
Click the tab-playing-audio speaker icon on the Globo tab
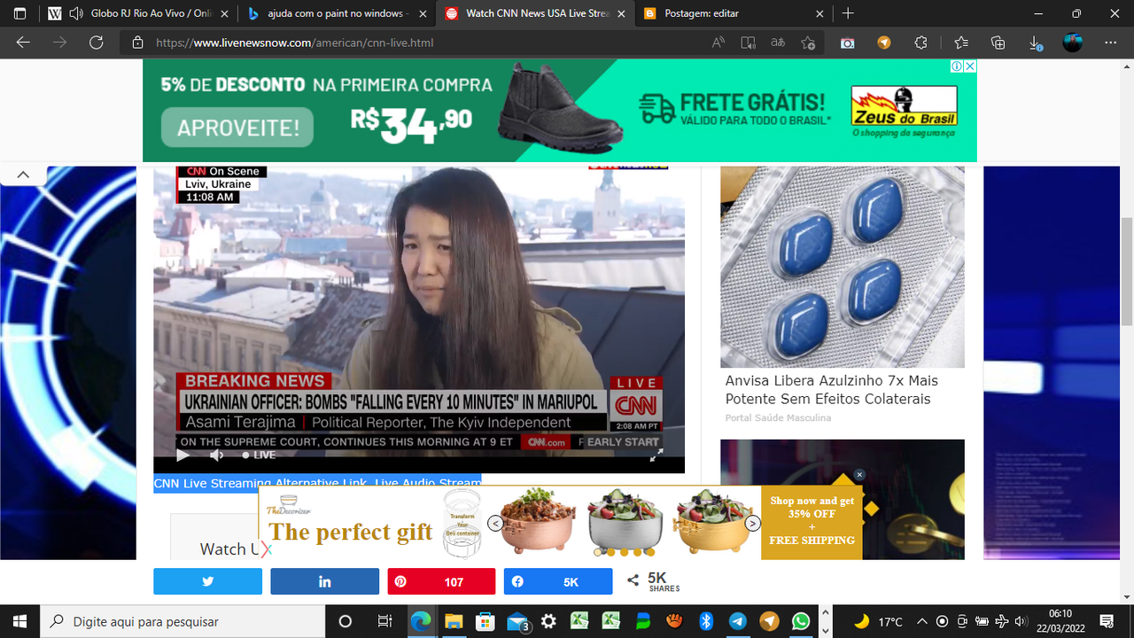pyautogui.click(x=75, y=13)
